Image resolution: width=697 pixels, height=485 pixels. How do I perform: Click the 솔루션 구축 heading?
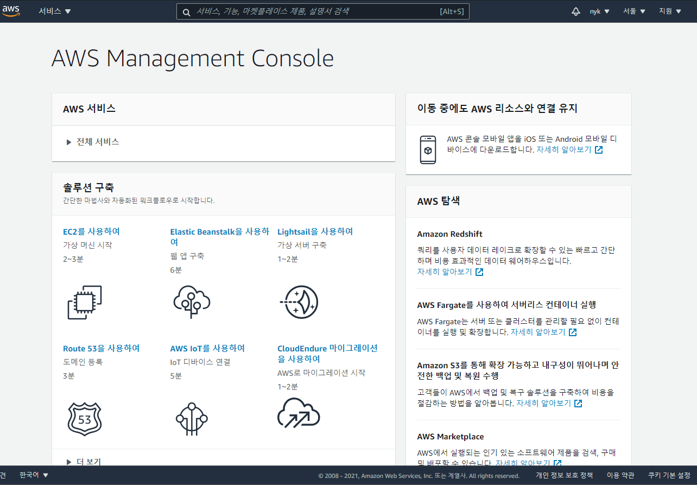88,187
